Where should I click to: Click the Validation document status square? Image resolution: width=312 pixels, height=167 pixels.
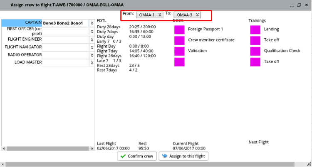179,51
